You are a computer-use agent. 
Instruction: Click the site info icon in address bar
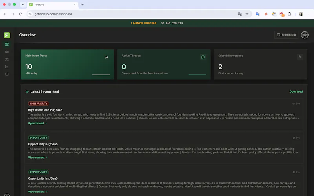click(30, 14)
